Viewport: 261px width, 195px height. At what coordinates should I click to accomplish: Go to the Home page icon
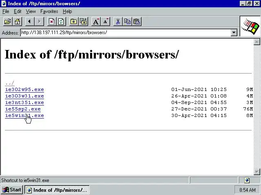(x=17, y=22)
